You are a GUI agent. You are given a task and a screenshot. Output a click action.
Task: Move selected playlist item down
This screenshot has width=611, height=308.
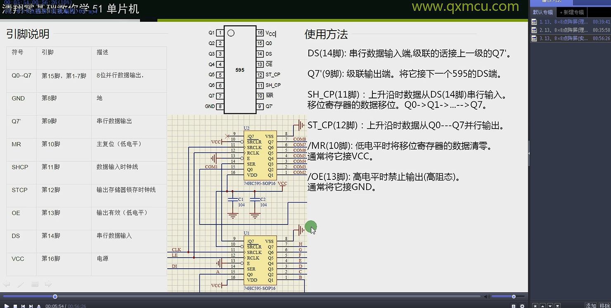[x=550, y=306]
